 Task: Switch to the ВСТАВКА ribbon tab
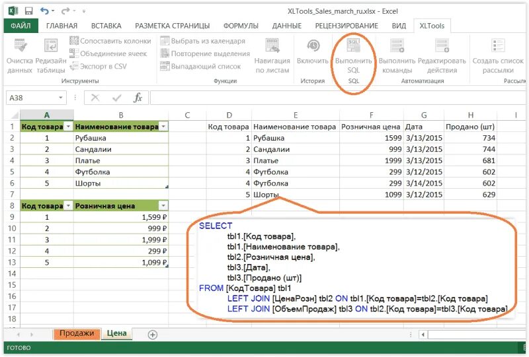106,26
